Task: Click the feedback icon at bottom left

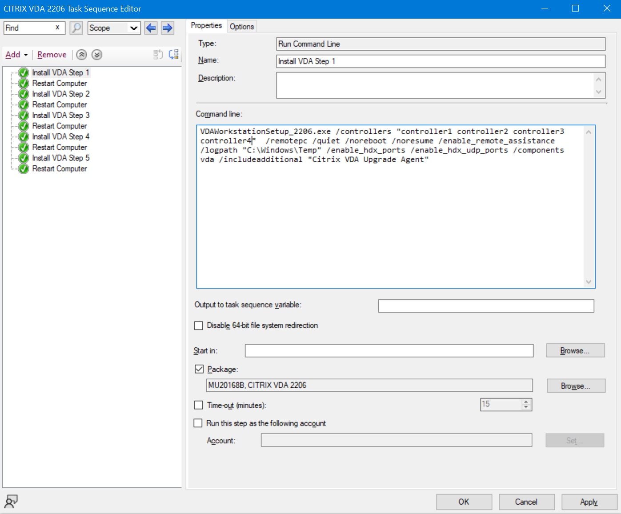Action: 11,502
